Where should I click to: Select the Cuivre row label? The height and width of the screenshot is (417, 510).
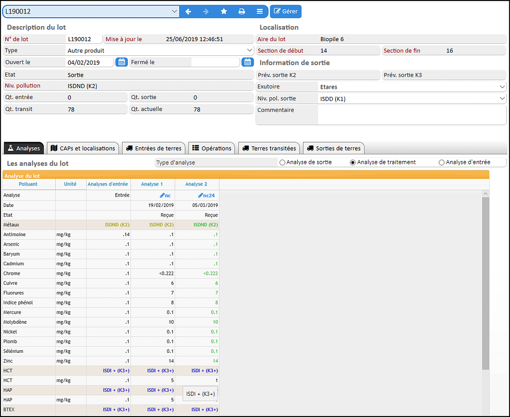[x=10, y=283]
